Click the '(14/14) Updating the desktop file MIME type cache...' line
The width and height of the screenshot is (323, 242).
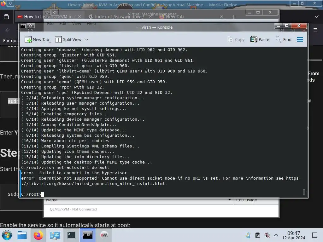(x=86, y=162)
